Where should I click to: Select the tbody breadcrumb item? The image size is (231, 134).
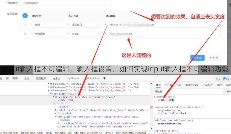[49, 133]
